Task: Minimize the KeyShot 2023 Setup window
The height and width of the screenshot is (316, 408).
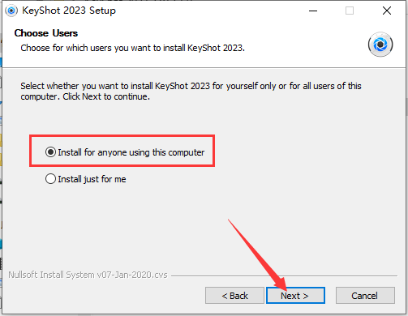Action: click(313, 11)
